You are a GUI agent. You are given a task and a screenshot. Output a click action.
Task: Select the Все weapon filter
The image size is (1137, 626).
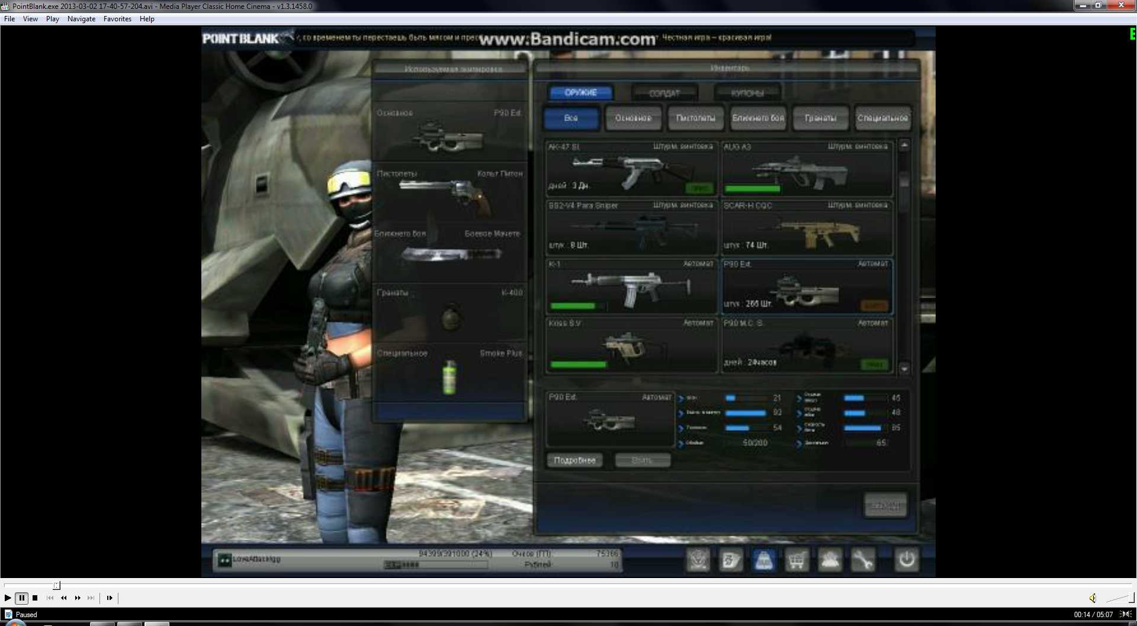click(x=571, y=118)
